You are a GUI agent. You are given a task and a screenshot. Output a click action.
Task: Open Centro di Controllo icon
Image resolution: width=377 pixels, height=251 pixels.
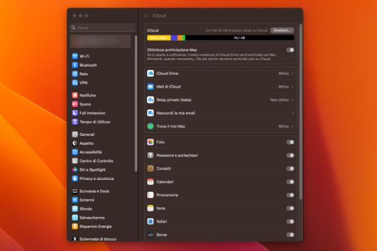pos(75,161)
